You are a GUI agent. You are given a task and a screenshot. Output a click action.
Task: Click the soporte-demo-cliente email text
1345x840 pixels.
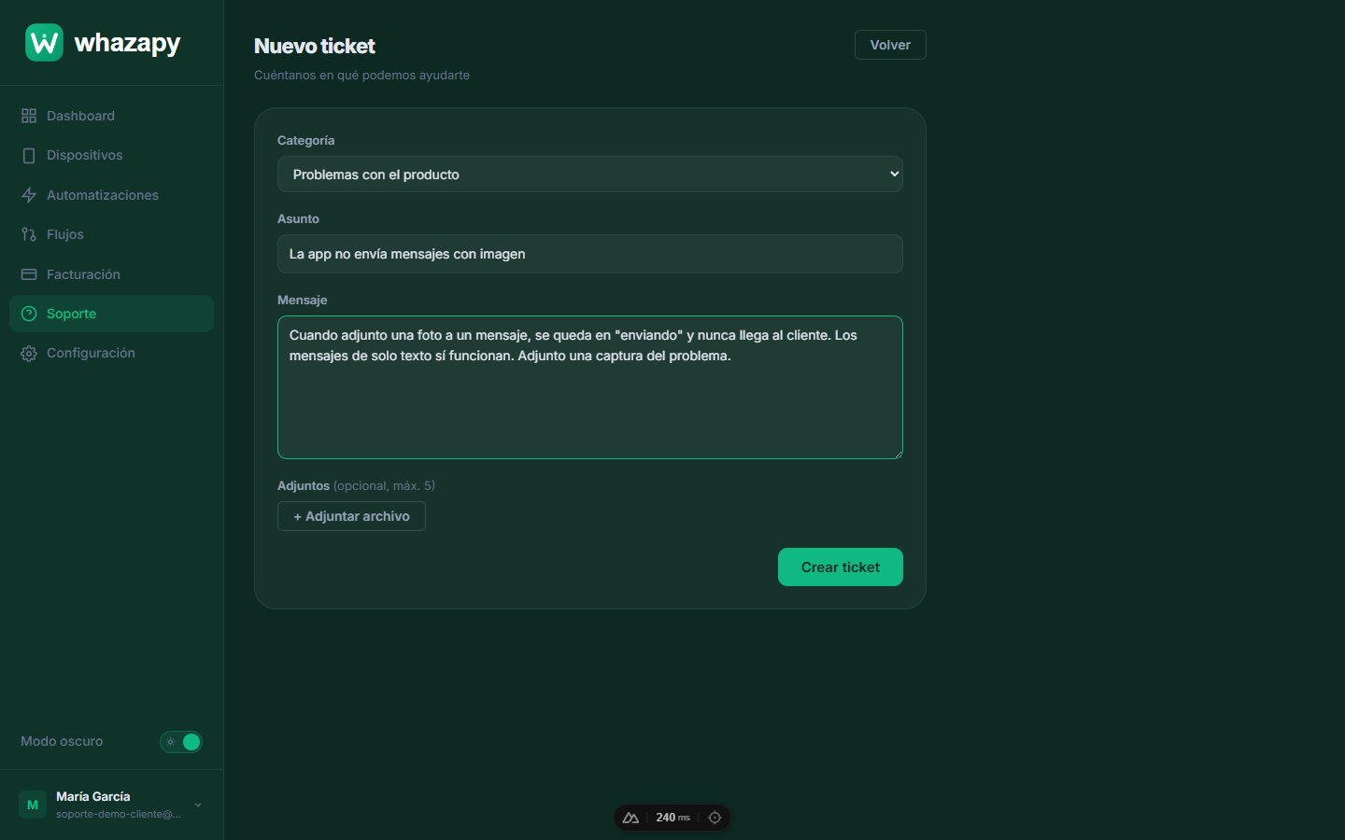click(119, 815)
